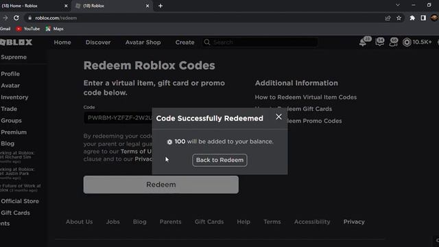Open Gift Cards in sidebar
The width and height of the screenshot is (439, 247).
pos(15,213)
